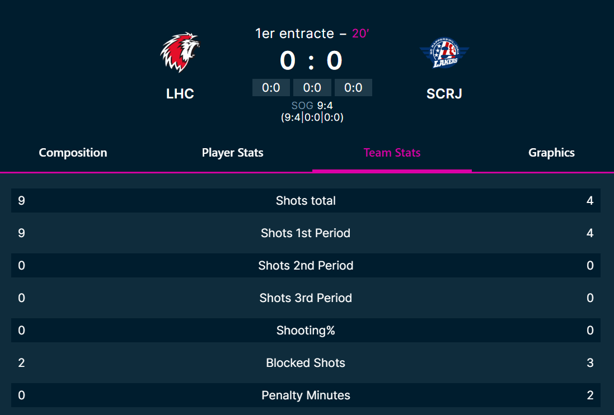
Task: Select the Shots 1st Period row
Action: [306, 233]
